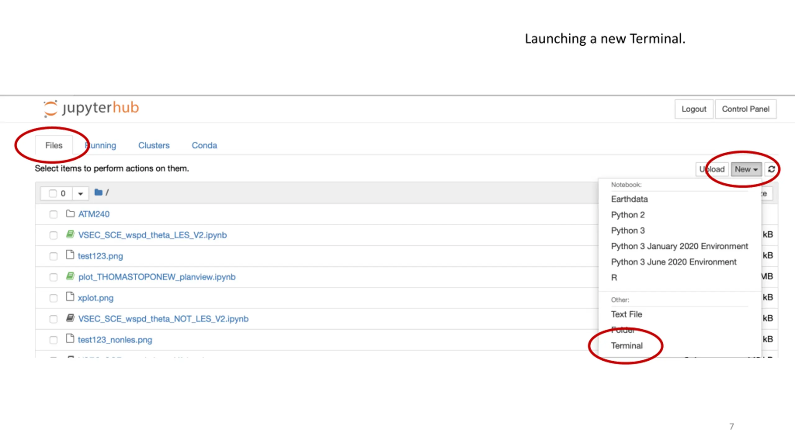Choose Terminal from the New menu

[x=627, y=345]
